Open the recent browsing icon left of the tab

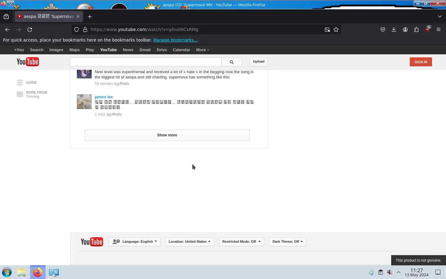coord(6,17)
